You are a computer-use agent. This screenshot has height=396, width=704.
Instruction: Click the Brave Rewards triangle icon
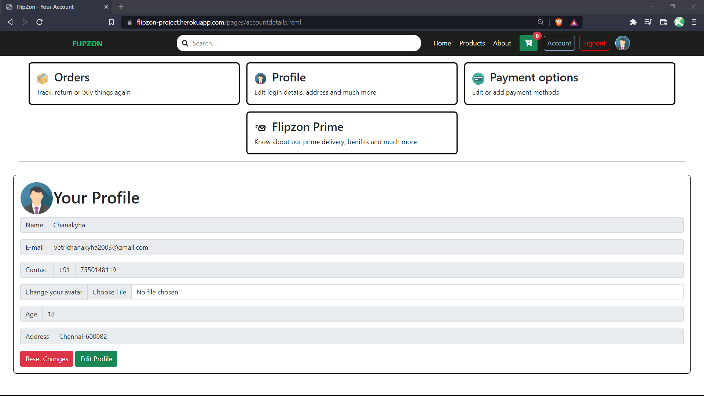click(x=574, y=22)
